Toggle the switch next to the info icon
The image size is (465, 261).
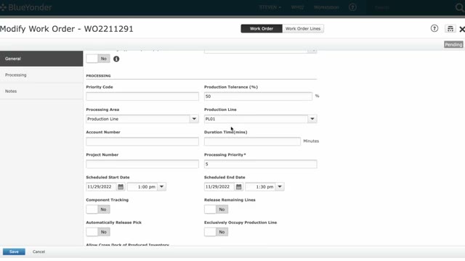click(98, 59)
